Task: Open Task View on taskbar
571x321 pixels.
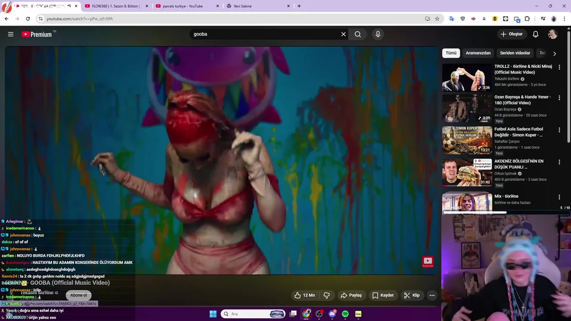Action: pos(293,314)
